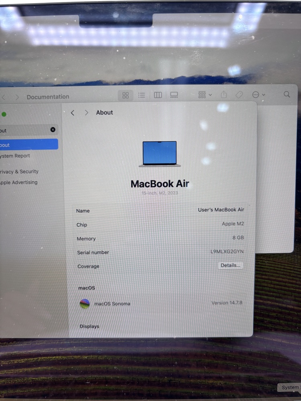Click the Tags icon in Finder toolbar
The image size is (301, 401).
[x=239, y=95]
